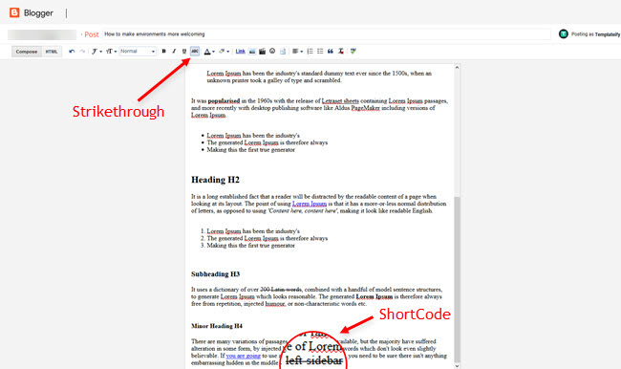Click struck-through '300 Latin words' text

click(281, 290)
